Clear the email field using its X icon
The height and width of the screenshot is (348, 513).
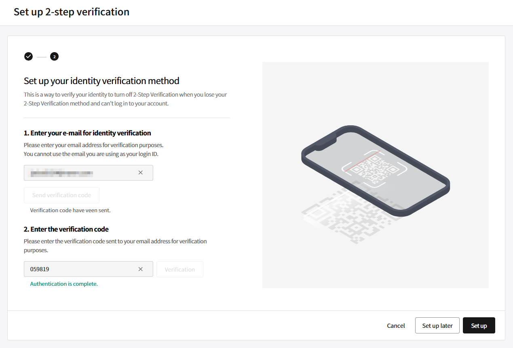pyautogui.click(x=141, y=173)
